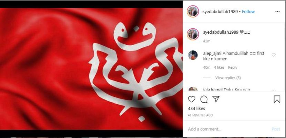
Task: Like alep_ajmi's comment with small heart
Action: point(274,55)
